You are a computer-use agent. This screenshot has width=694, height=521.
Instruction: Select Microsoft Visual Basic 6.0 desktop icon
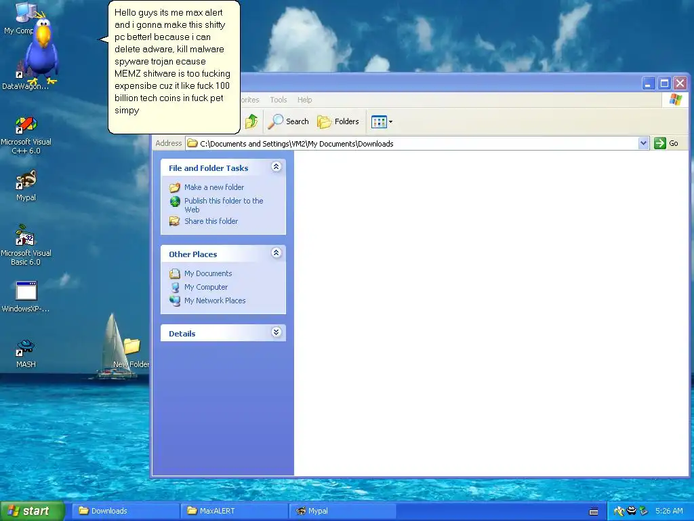coord(26,245)
